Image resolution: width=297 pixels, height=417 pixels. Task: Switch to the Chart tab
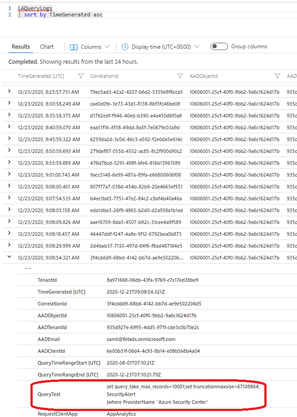tap(47, 46)
